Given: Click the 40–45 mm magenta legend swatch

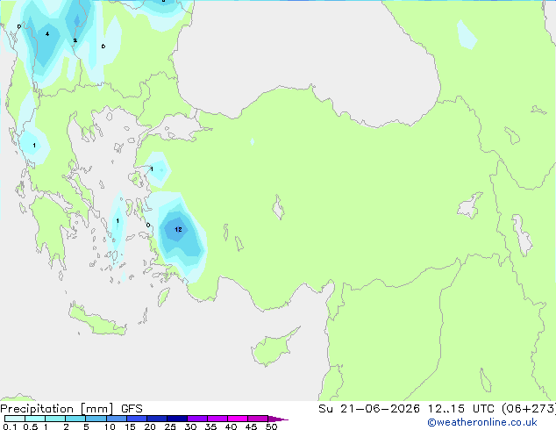Looking at the screenshot, I should 238,419.
